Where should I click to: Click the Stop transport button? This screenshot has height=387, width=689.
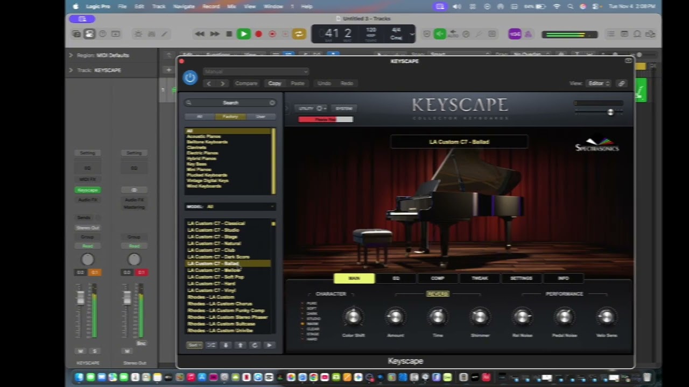click(229, 34)
